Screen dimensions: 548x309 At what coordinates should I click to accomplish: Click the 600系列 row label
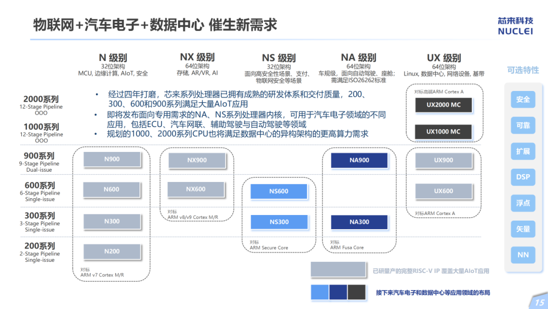40,185
